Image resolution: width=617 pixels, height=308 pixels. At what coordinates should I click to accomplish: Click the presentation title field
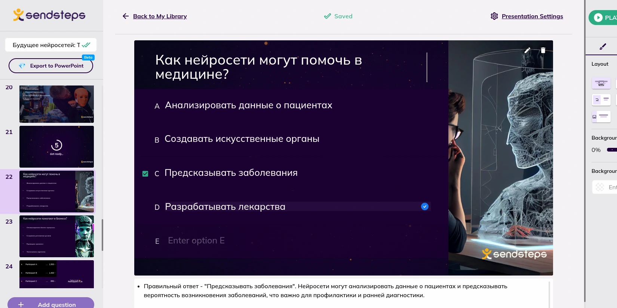coord(46,45)
